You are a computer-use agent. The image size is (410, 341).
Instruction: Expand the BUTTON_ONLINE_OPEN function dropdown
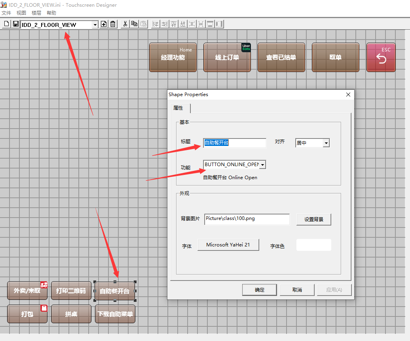(x=262, y=165)
